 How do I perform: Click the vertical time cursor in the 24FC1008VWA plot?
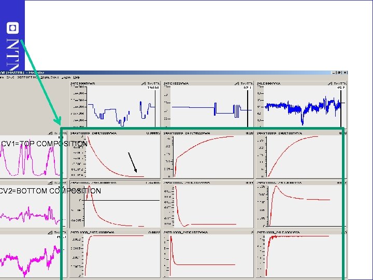[155, 108]
